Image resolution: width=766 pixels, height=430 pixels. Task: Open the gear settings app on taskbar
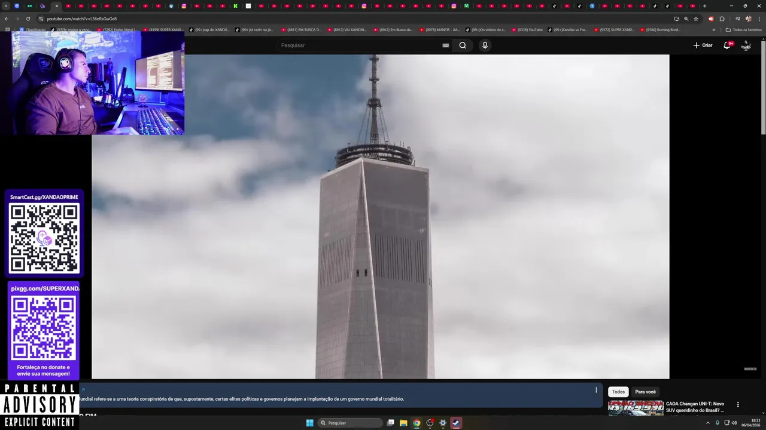[x=443, y=423]
